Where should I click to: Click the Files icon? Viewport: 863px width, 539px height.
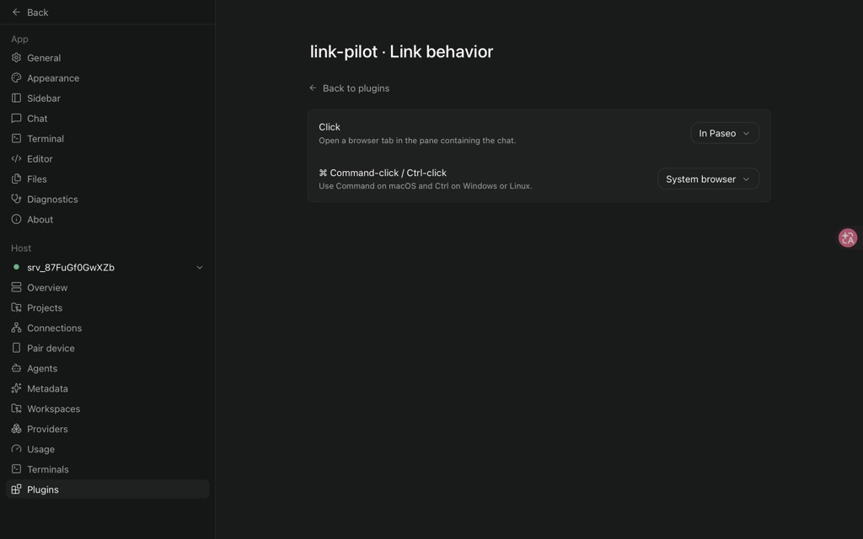[17, 179]
